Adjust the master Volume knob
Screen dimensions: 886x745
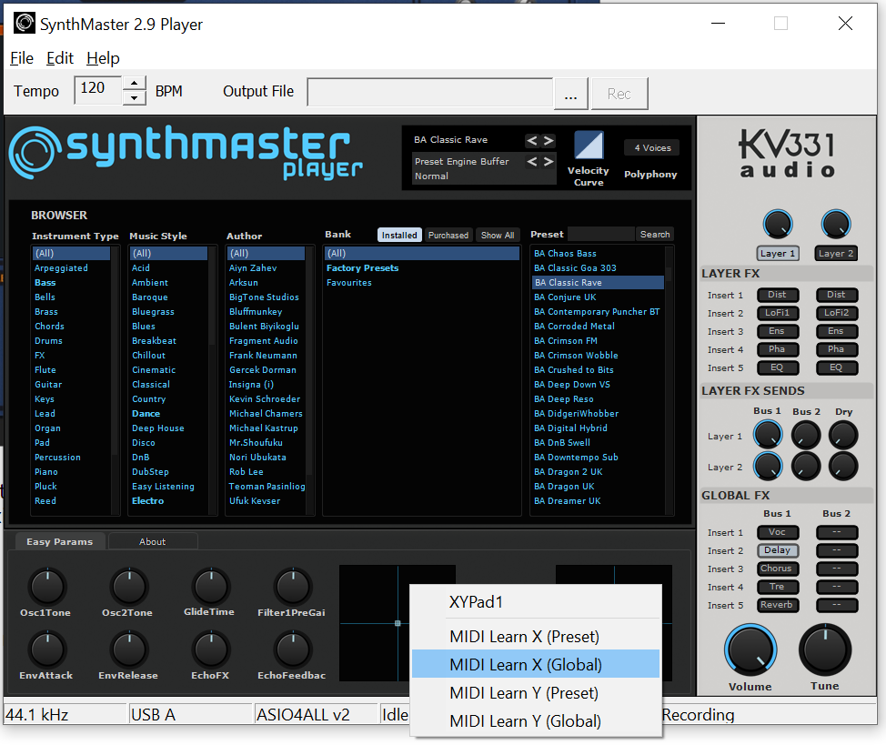(750, 649)
